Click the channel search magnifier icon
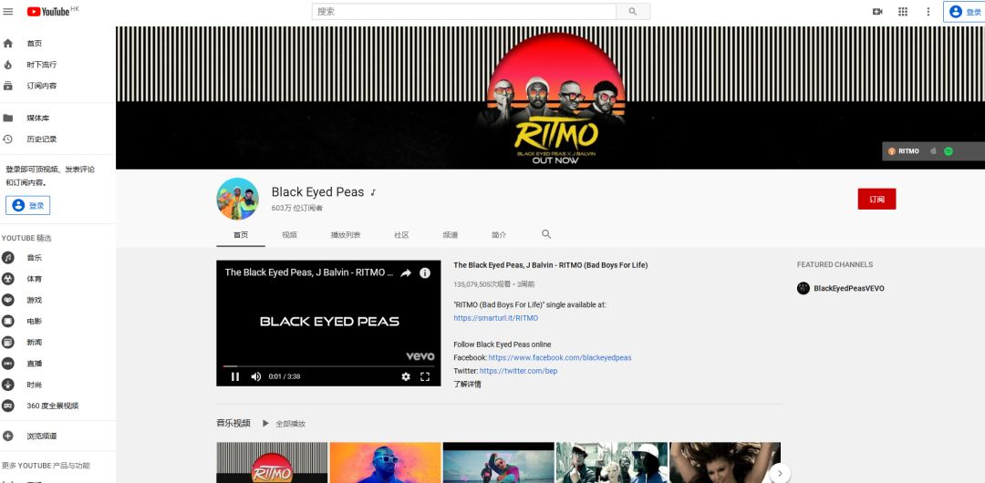Screen dimensions: 985x483 coord(546,234)
